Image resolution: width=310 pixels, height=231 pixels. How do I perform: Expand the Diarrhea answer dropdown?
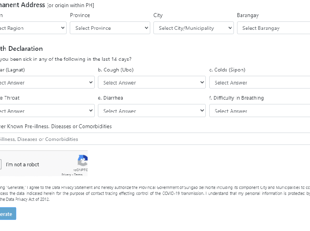pos(151,111)
